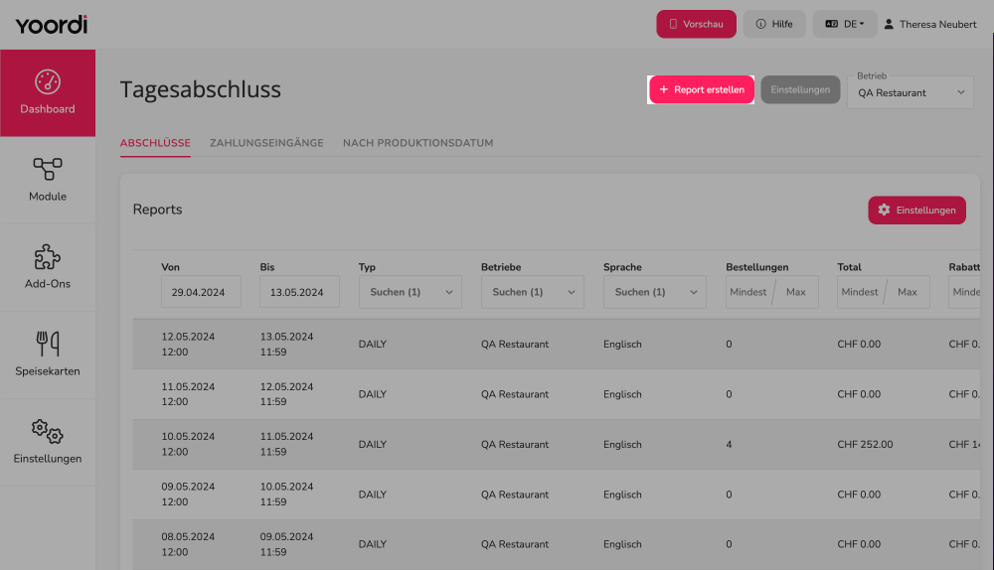994x570 pixels.
Task: Click CHF 252.00 total cell
Action: click(865, 445)
